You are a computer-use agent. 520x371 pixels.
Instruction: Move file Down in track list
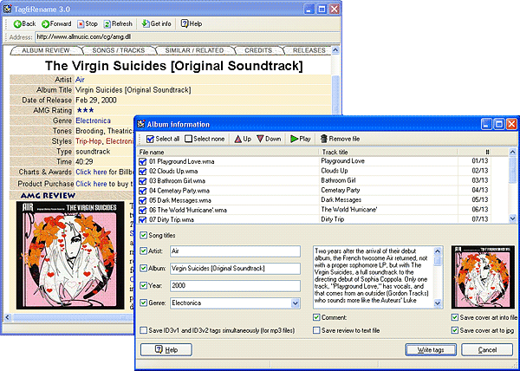click(269, 139)
